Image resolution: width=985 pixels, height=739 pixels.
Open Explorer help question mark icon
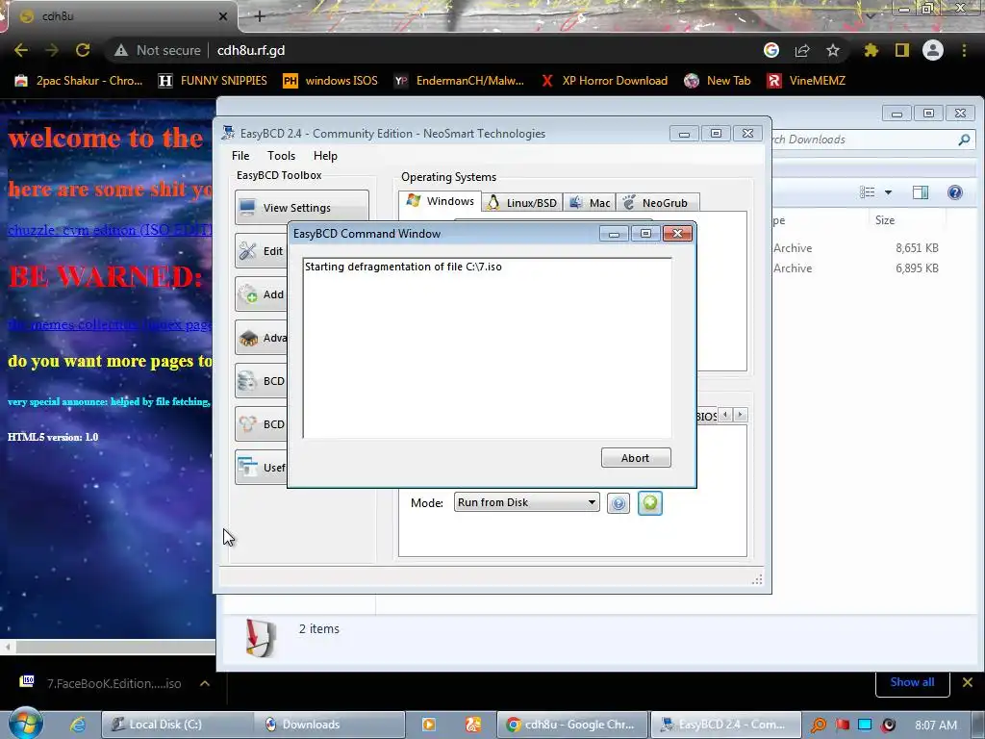tap(955, 192)
